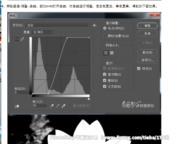Pick the gray point eyedropper
The image size is (188, 144).
(x=58, y=106)
